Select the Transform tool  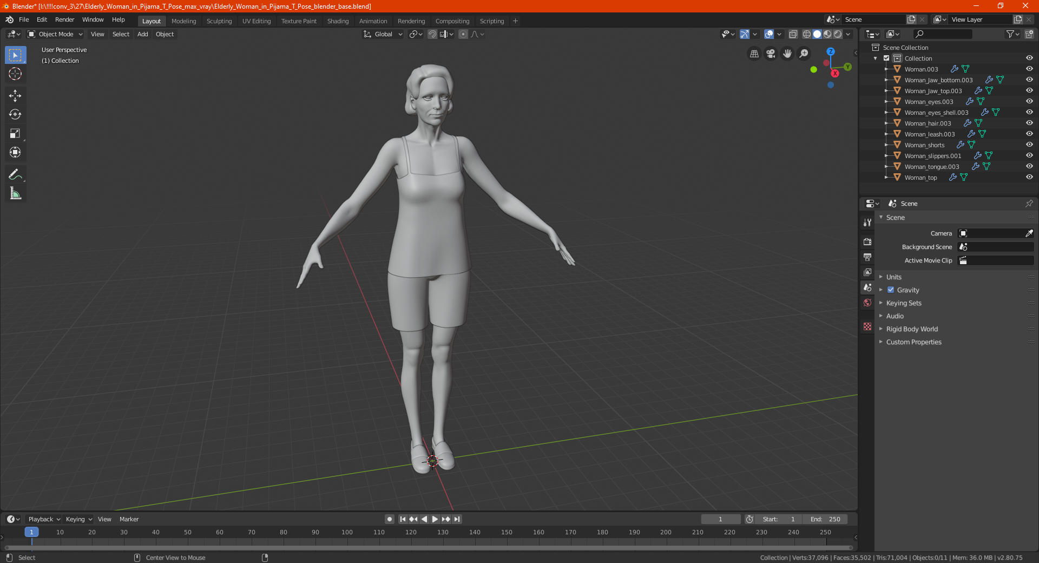(15, 152)
